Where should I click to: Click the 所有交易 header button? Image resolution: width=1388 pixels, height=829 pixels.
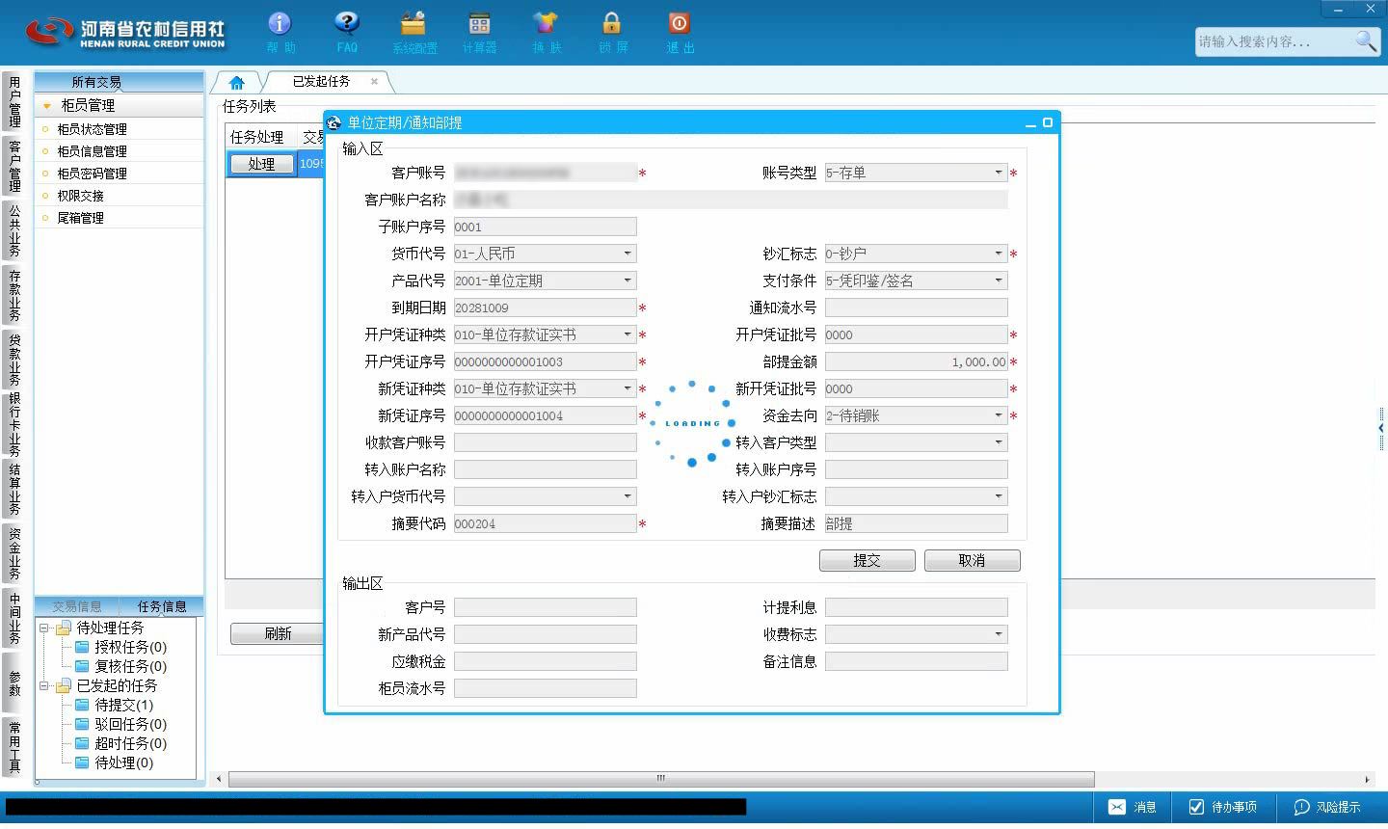coord(120,82)
